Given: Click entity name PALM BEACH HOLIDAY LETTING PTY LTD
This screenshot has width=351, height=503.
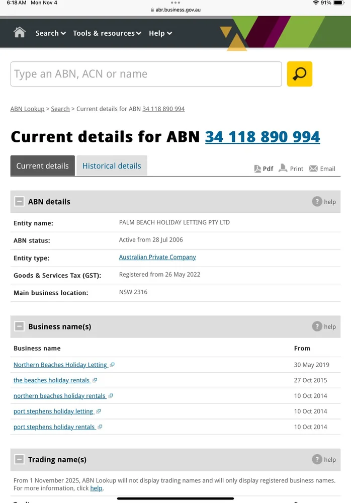Looking at the screenshot, I should [174, 222].
